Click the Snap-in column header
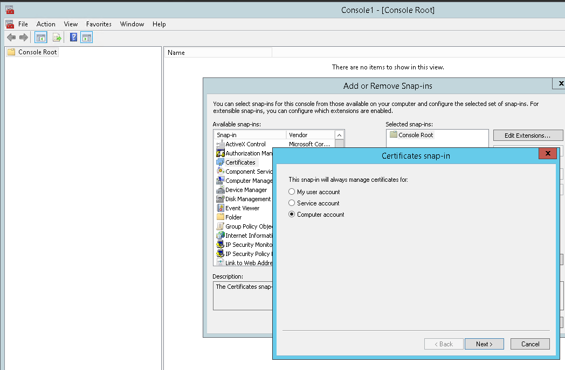Image resolution: width=565 pixels, height=370 pixels. [x=250, y=135]
